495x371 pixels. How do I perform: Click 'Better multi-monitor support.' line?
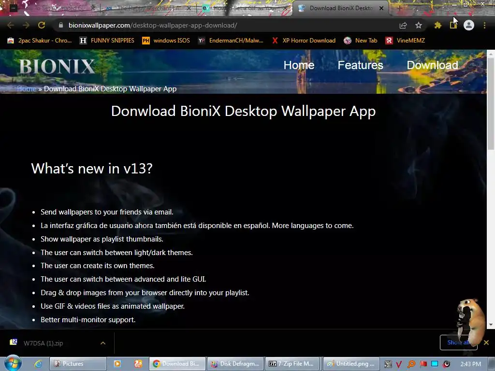tap(88, 320)
